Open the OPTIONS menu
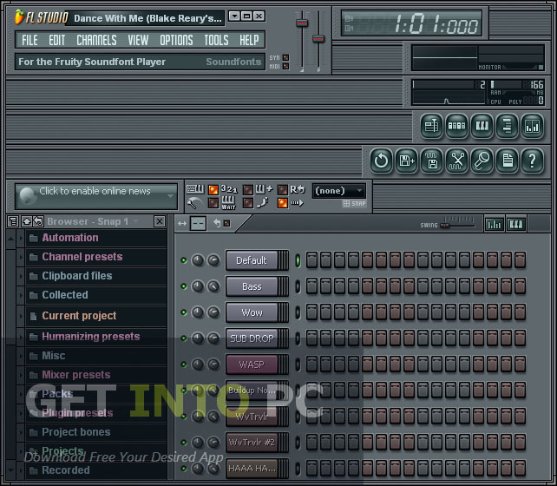 176,40
